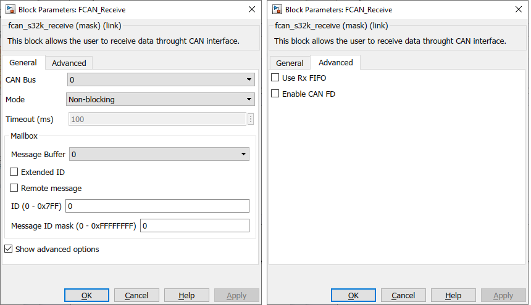531x305 pixels.
Task: Close the right Block Parameters dialog
Action: [x=517, y=9]
